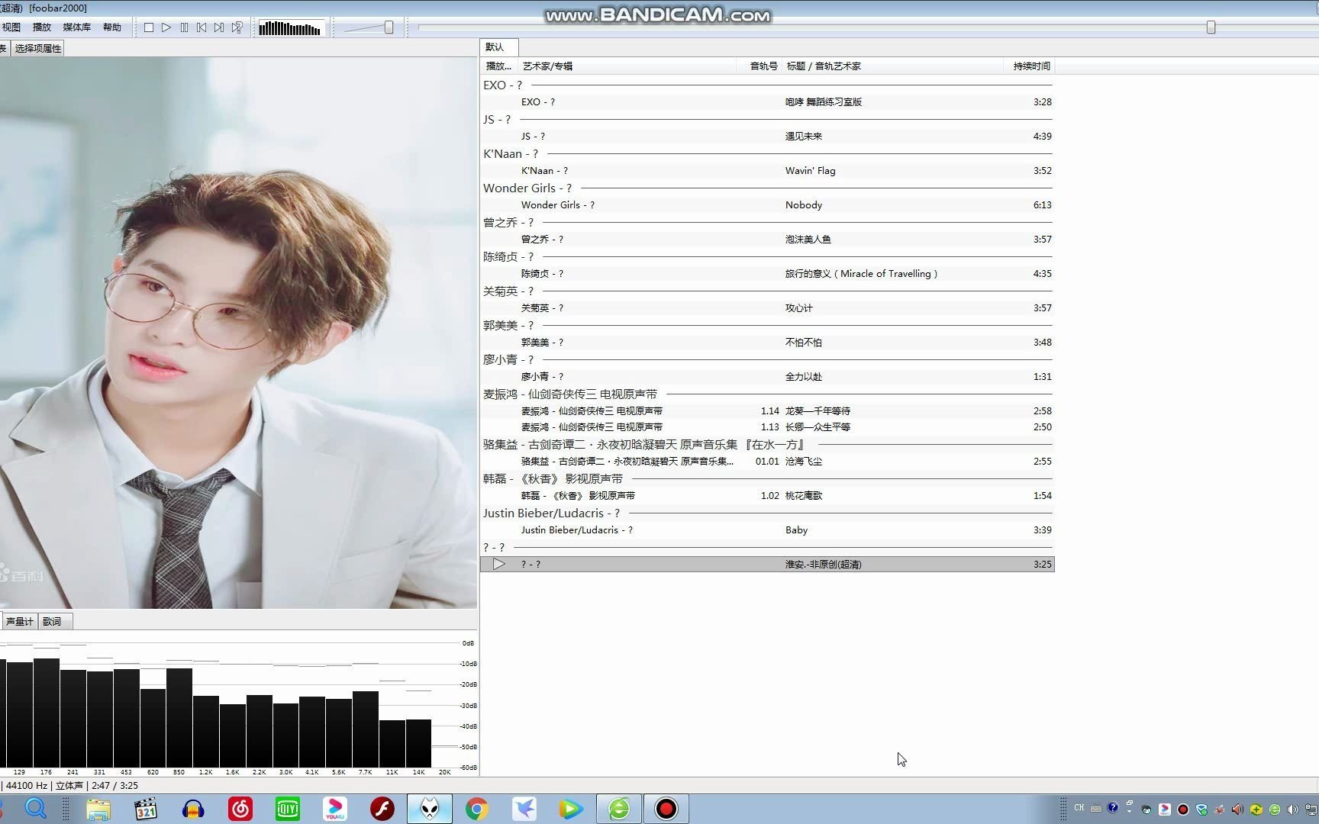This screenshot has width=1319, height=824.
Task: Open Audacity headphones icon in taskbar
Action: click(193, 809)
